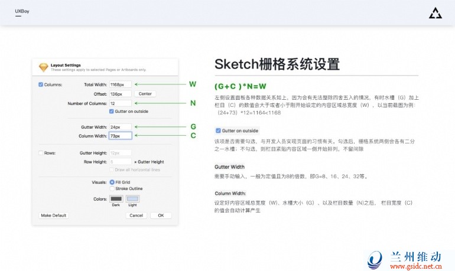Click the UXBoy brand label
Screen dimensions: 455x271
click(x=22, y=11)
